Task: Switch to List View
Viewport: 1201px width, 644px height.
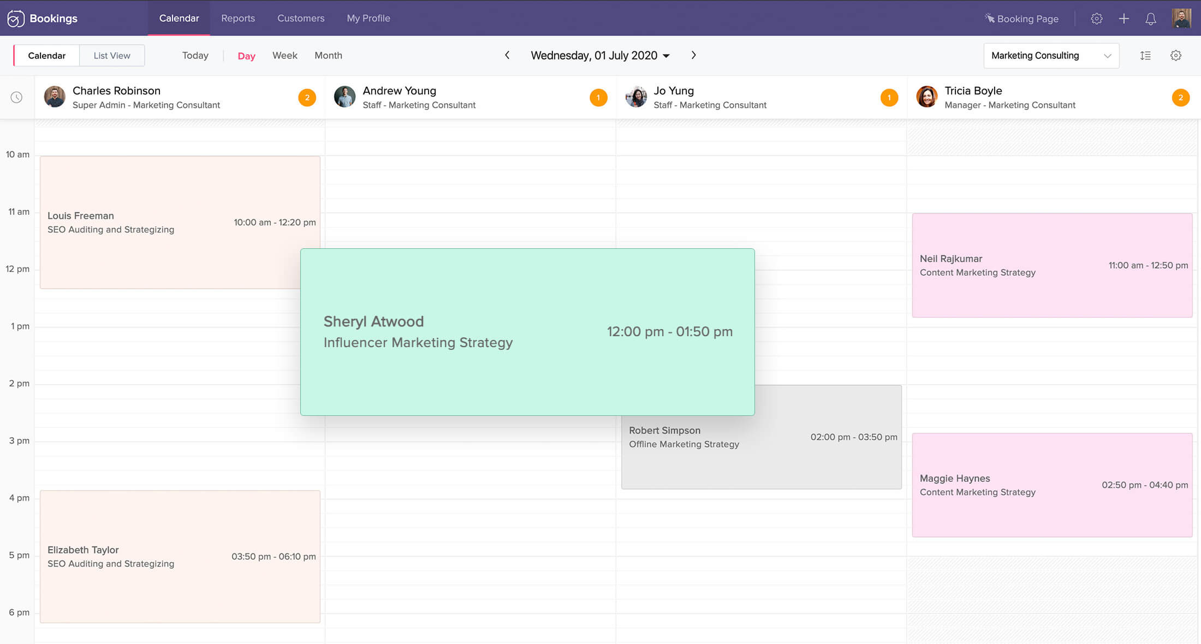Action: 112,56
